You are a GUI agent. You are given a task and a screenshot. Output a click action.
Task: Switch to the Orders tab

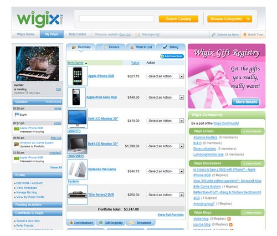pos(111,47)
